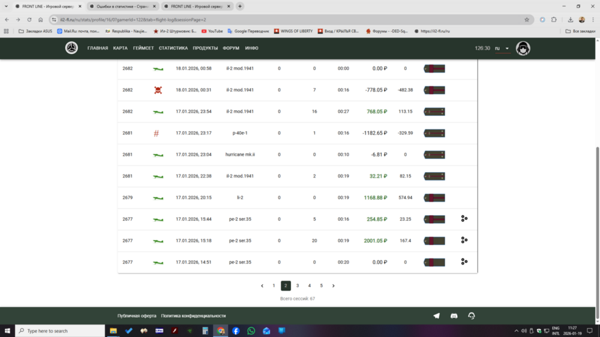This screenshot has height=337, width=600.
Task: Open ПРОДУКТЫ in the navigation menu
Action: pyautogui.click(x=205, y=48)
